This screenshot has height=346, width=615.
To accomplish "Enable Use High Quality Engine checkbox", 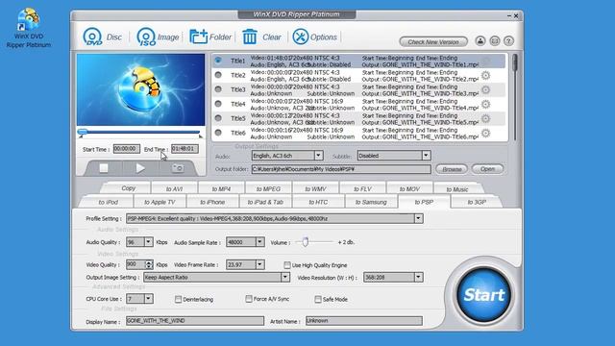I will pos(287,265).
